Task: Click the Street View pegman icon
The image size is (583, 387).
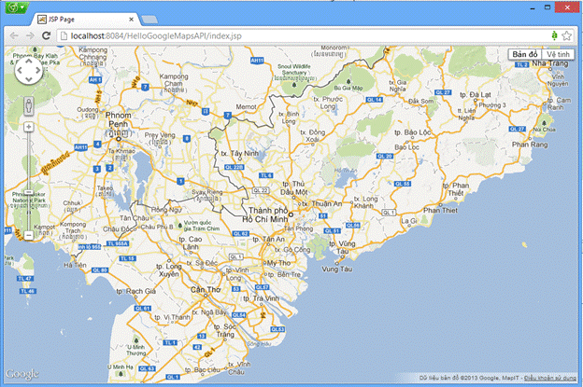Action: pos(29,106)
